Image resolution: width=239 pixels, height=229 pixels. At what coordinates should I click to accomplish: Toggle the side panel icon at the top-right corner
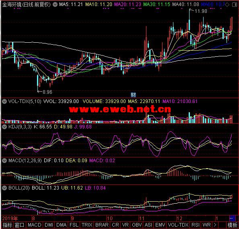pyautogui.click(x=235, y=5)
